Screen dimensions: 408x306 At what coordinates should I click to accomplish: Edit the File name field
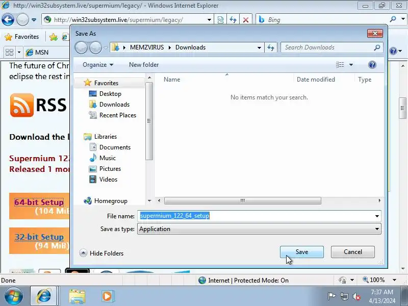(x=256, y=216)
